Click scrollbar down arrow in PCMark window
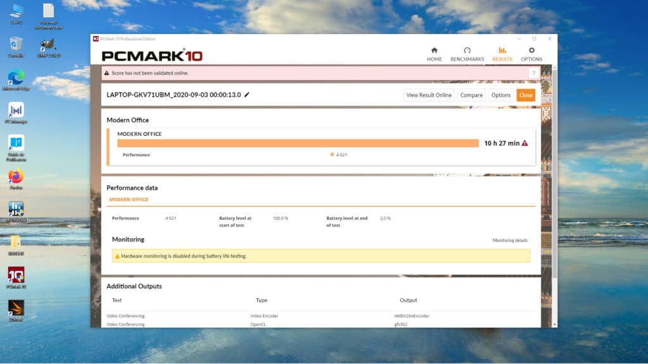Screen dimensions: 648x364 [x=554, y=325]
